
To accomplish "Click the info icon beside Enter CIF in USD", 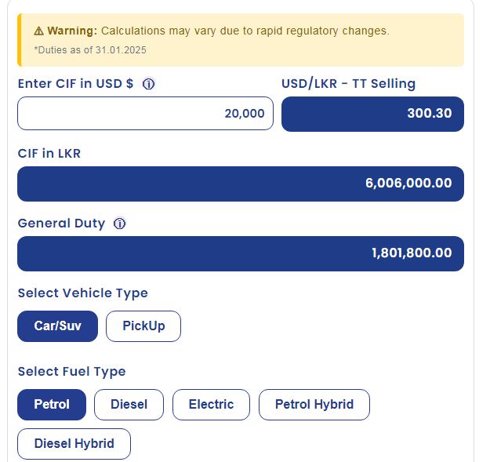I will [x=148, y=84].
